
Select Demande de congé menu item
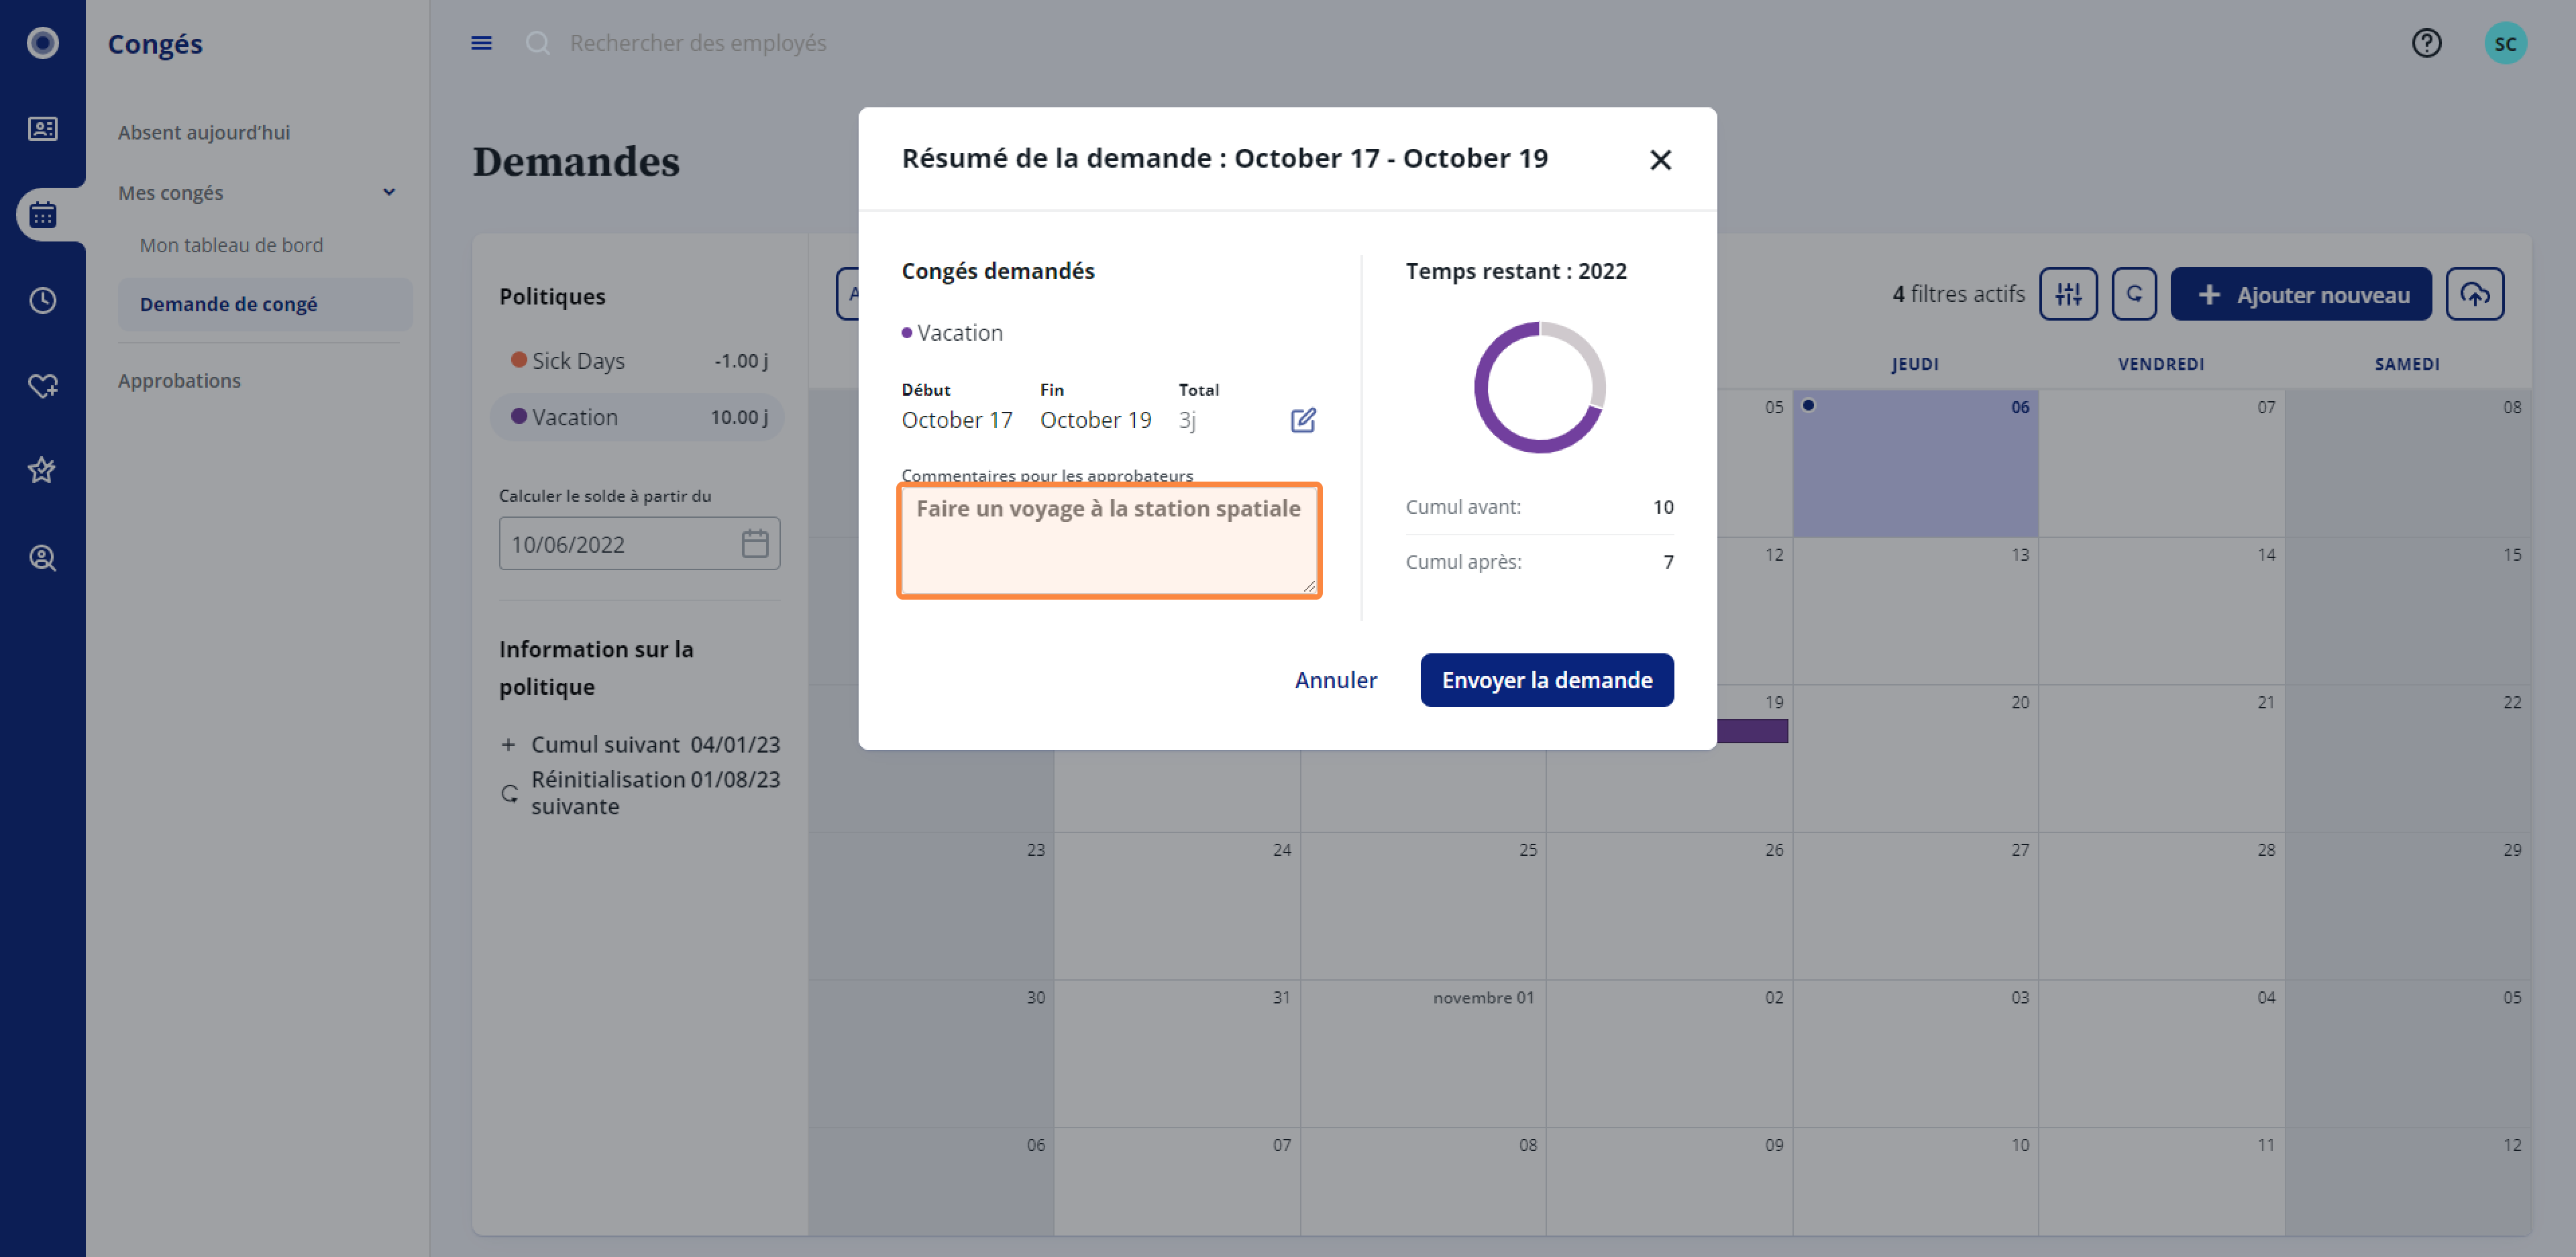pos(265,304)
